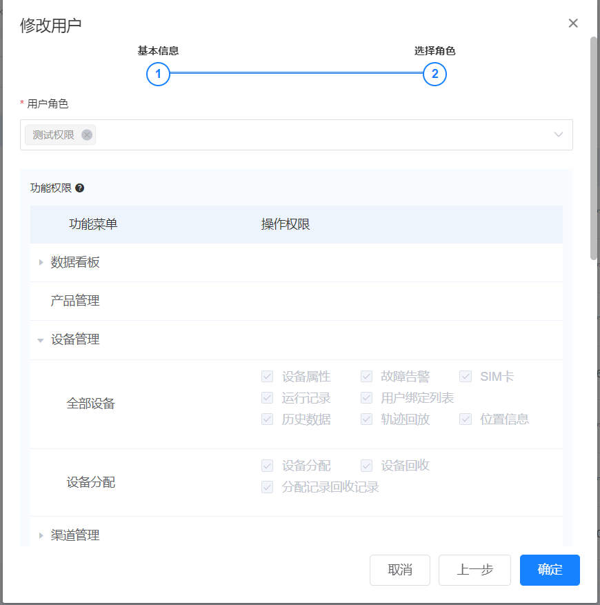Collapse the 设备管理 tree row

tap(41, 340)
